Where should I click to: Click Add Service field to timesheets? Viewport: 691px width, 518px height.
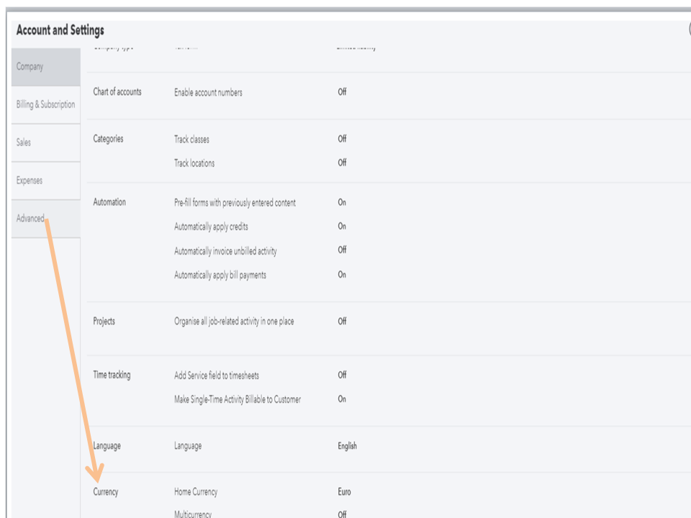[x=217, y=376]
